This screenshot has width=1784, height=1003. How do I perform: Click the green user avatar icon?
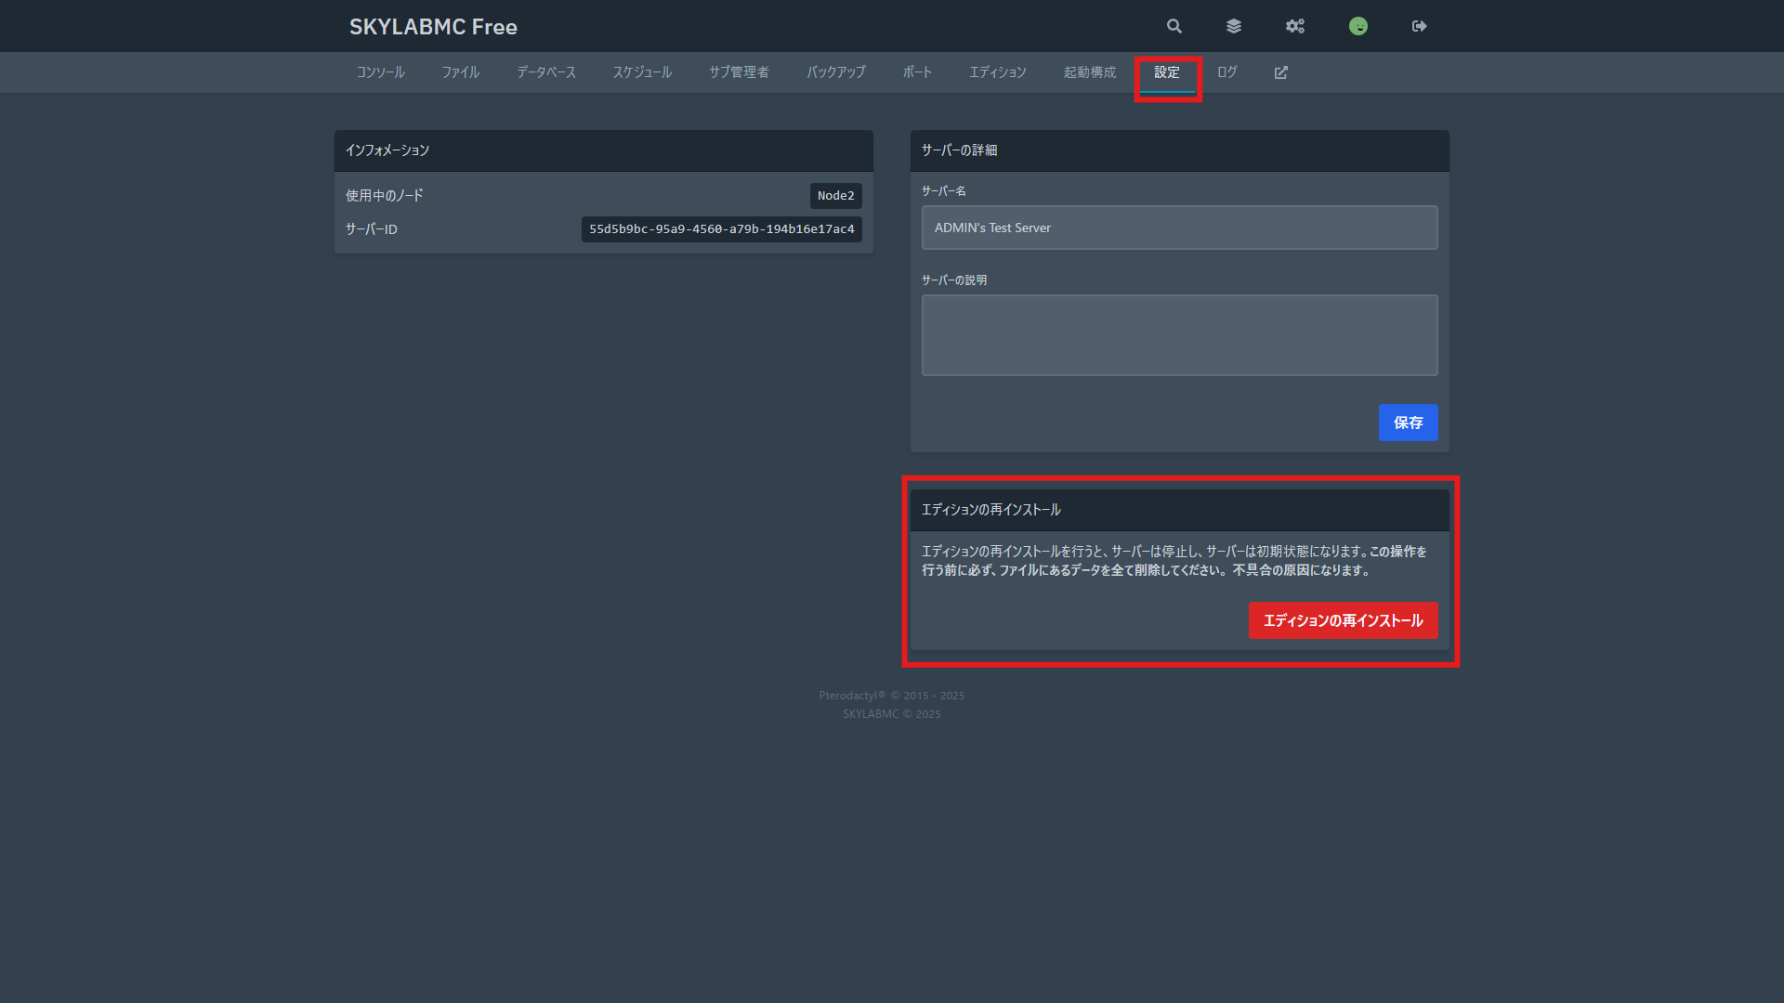coord(1358,26)
